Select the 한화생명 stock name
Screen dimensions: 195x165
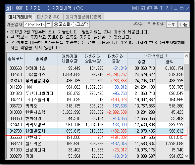point(33,118)
